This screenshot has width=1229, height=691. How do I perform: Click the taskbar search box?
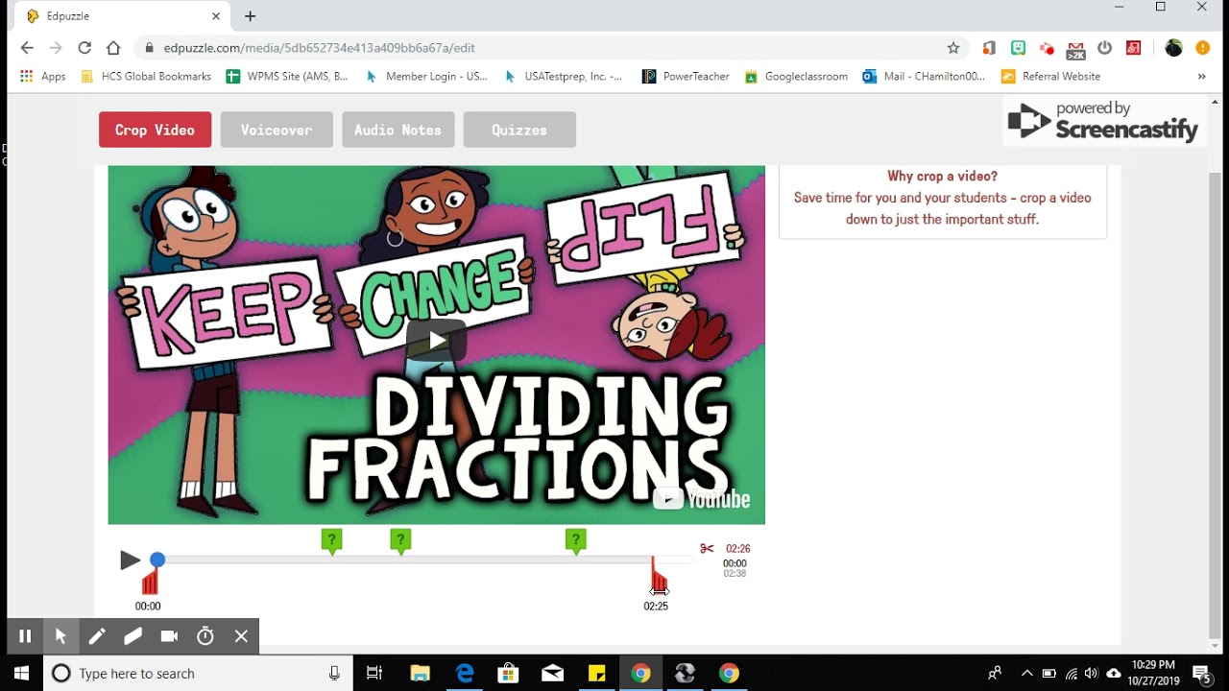coord(199,674)
